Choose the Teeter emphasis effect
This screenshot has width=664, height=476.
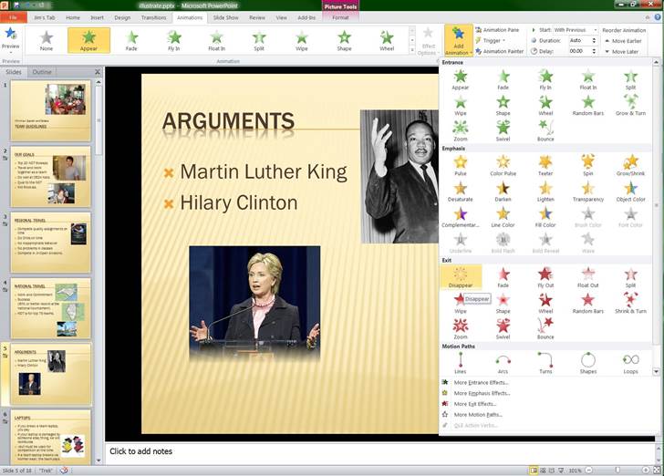coord(545,166)
